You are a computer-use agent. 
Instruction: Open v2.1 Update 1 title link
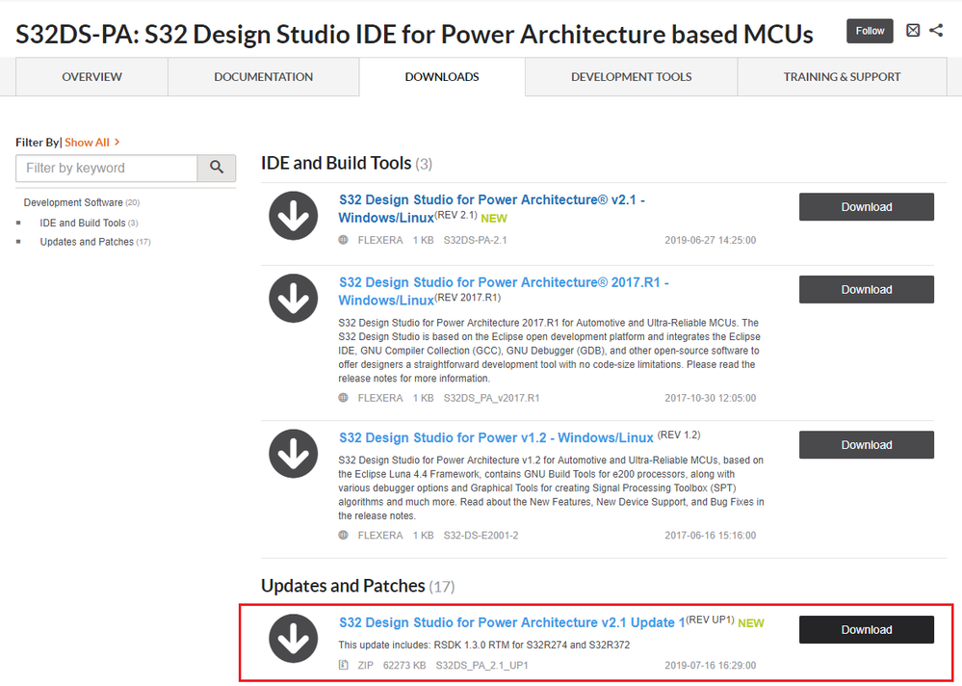coord(511,622)
